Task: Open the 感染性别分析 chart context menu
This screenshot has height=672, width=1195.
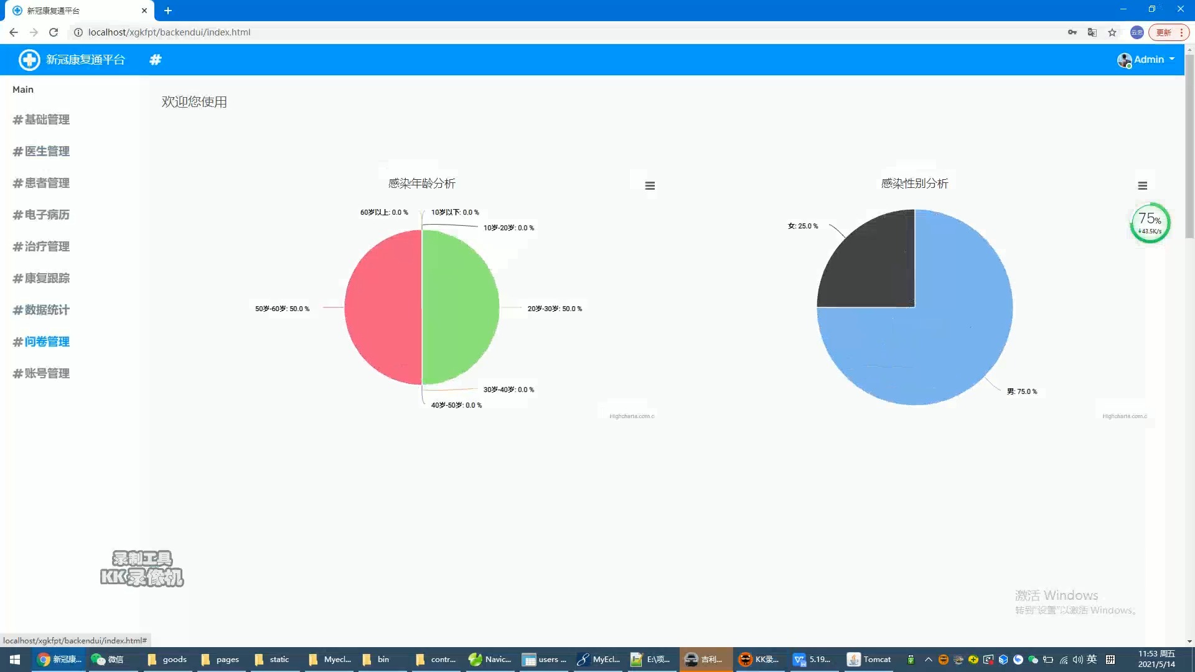Action: [x=1143, y=185]
